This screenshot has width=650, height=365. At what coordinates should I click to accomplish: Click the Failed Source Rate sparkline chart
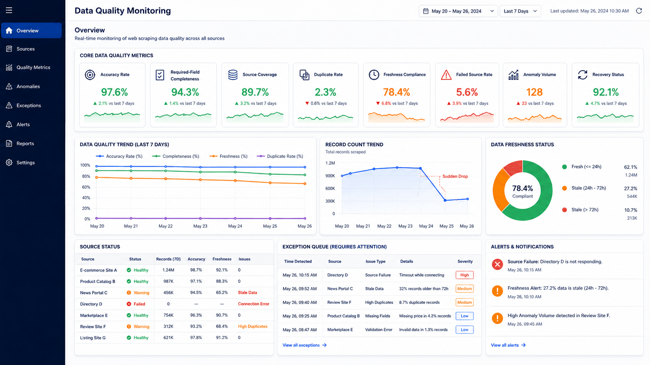(x=467, y=117)
